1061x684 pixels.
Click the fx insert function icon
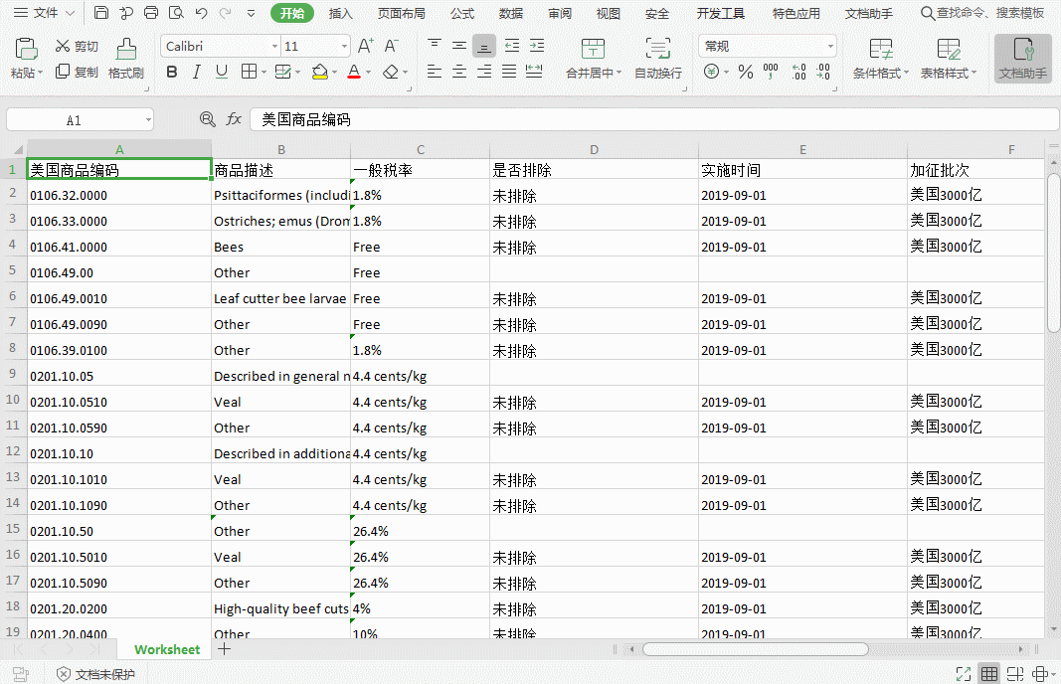tap(234, 119)
